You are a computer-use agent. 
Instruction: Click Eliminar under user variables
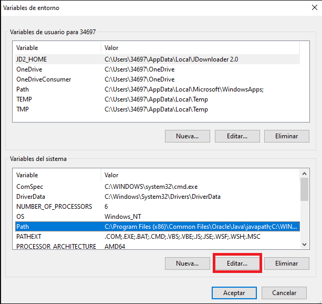[x=287, y=136]
